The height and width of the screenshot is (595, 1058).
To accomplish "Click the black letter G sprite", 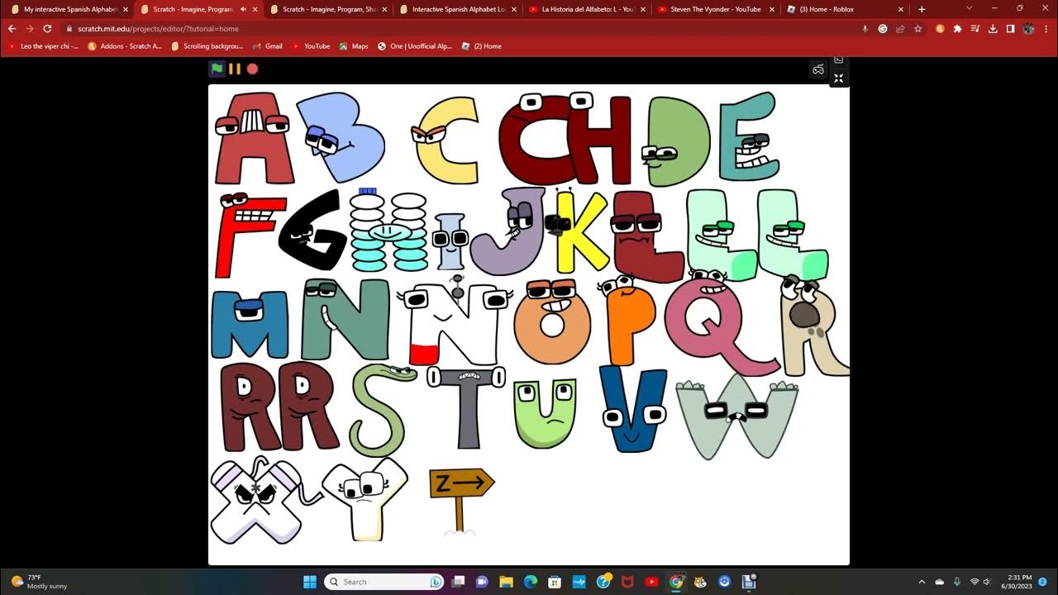I will coord(312,229).
